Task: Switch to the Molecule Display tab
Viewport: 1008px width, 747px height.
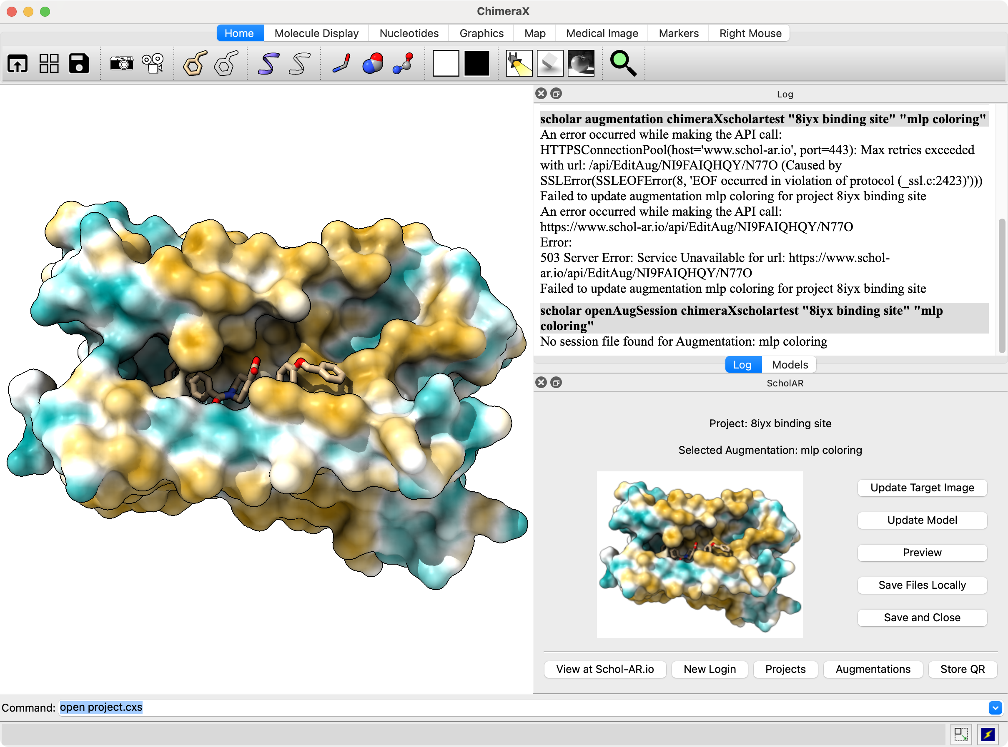Action: (316, 33)
